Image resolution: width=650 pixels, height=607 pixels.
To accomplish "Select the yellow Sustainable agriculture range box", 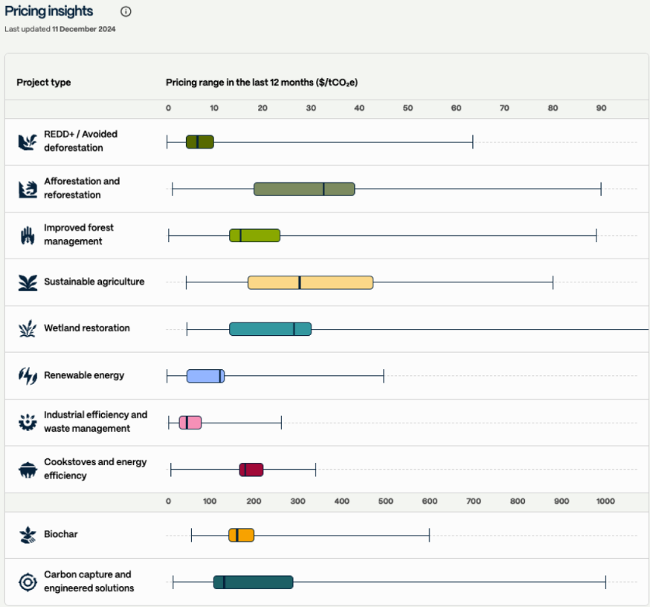I will point(310,282).
